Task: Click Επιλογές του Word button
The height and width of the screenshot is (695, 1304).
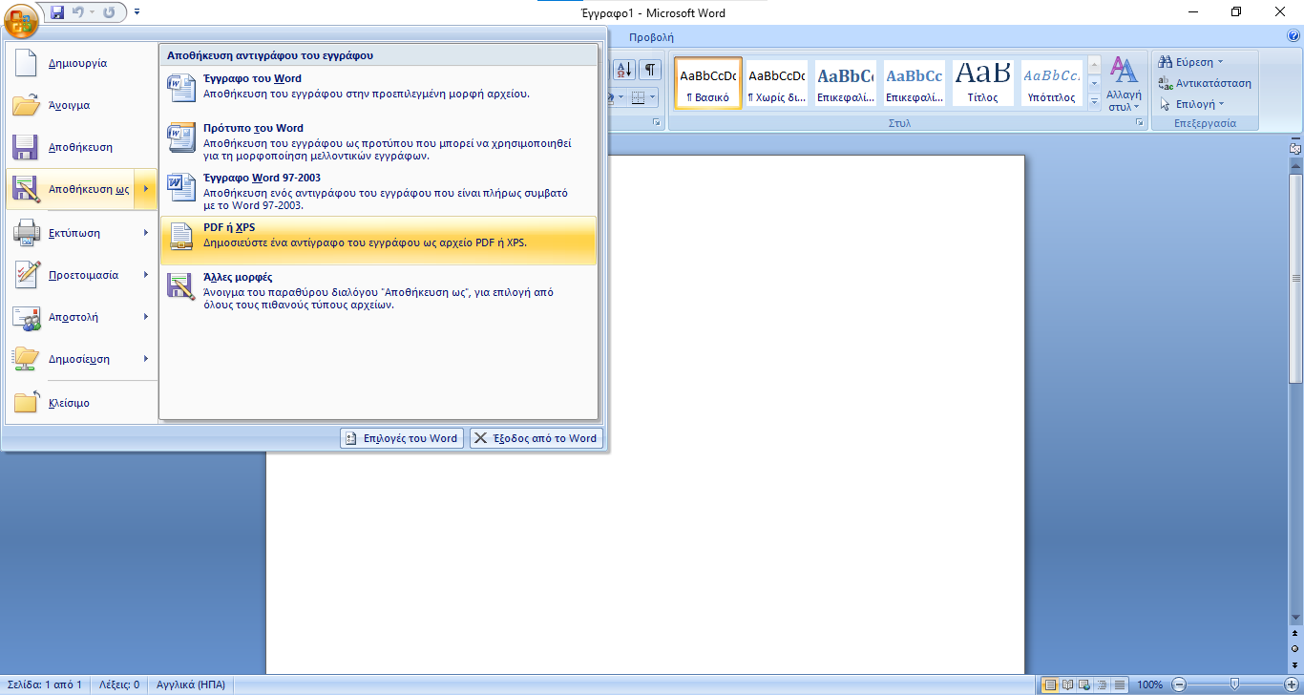Action: pos(402,438)
